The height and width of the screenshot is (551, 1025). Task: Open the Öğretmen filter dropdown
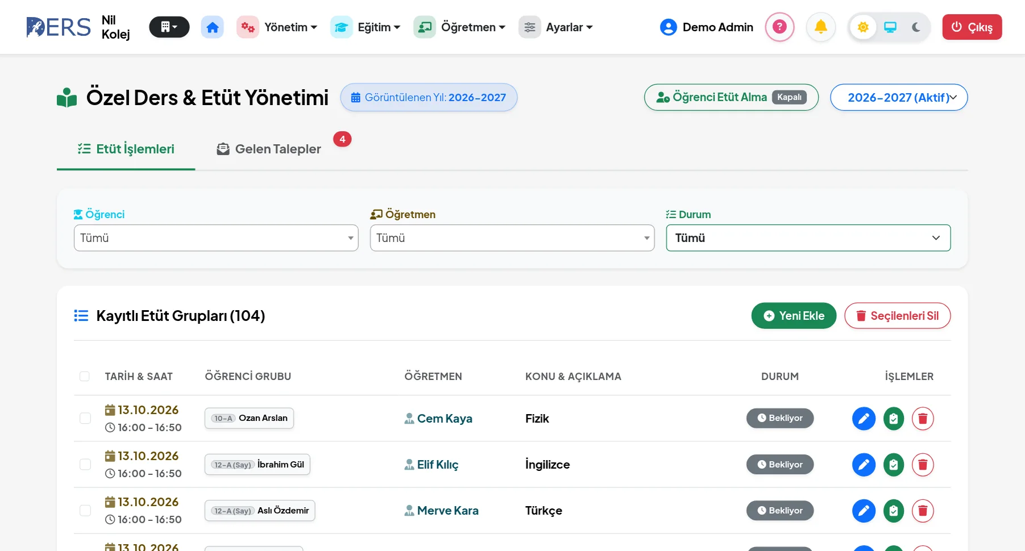pyautogui.click(x=512, y=238)
